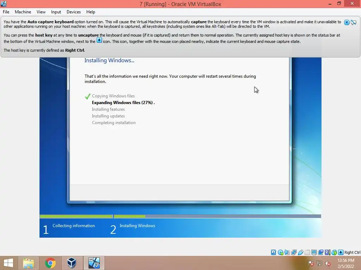This screenshot has width=361, height=270.
Task: Click the 'Completing installation' step
Action: point(114,123)
